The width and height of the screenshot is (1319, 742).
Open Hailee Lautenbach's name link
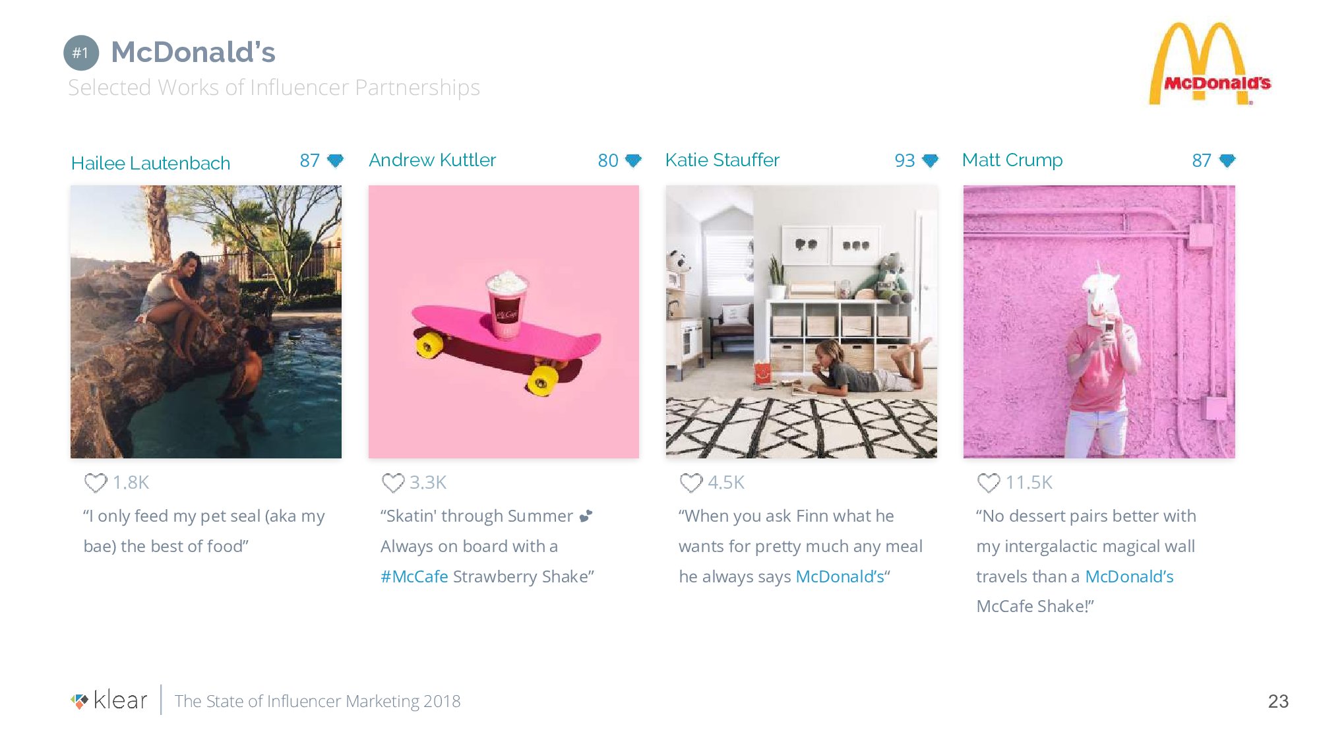point(150,163)
